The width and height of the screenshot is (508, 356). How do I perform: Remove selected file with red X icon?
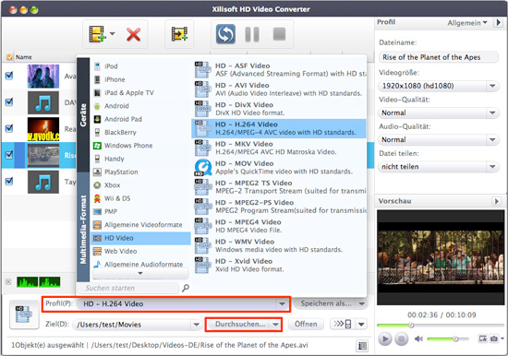tap(133, 34)
